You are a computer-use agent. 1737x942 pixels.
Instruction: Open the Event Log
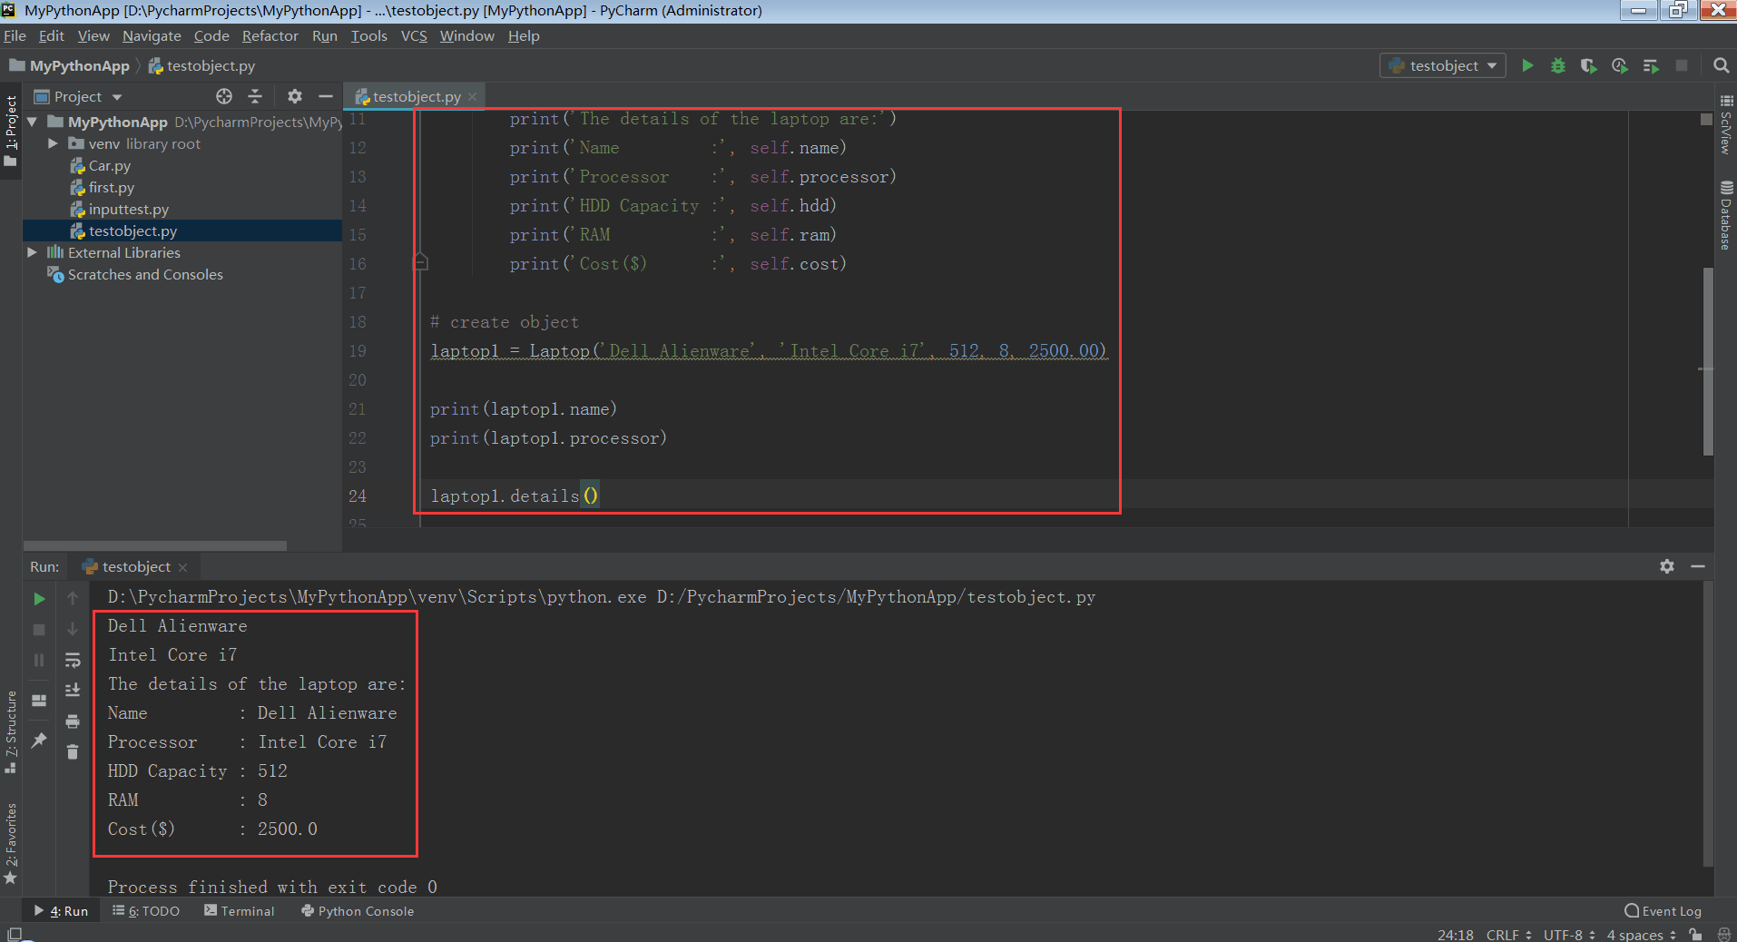1663,911
